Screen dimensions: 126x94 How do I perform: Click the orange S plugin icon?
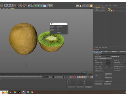coord(91,6)
